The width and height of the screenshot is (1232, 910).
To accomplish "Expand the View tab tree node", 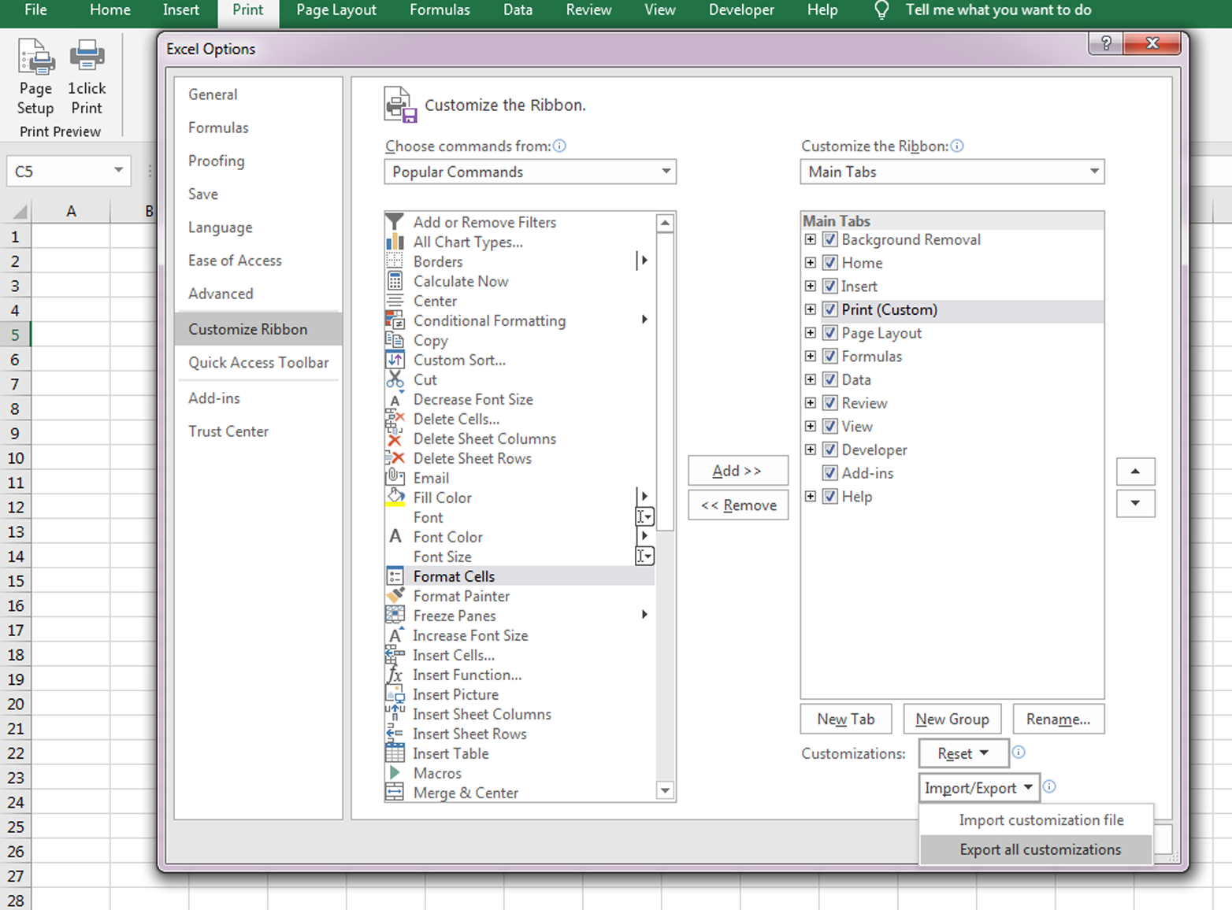I will pos(811,426).
